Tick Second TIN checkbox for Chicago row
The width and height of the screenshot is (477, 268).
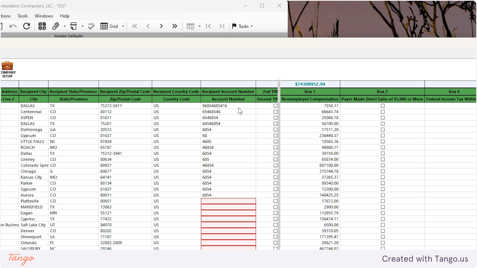275,171
